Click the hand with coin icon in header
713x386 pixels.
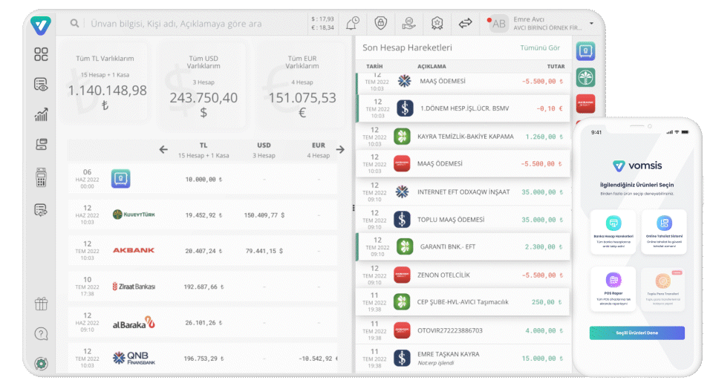pyautogui.click(x=408, y=23)
